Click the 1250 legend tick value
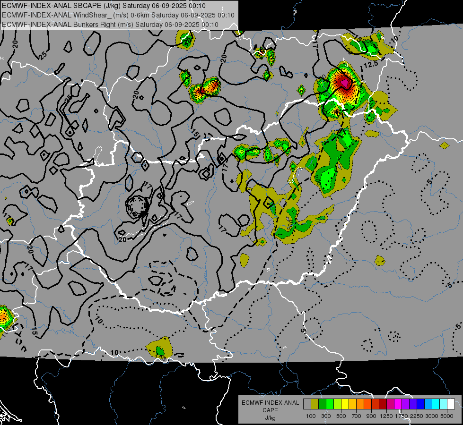The width and height of the screenshot is (463, 425). [x=386, y=416]
